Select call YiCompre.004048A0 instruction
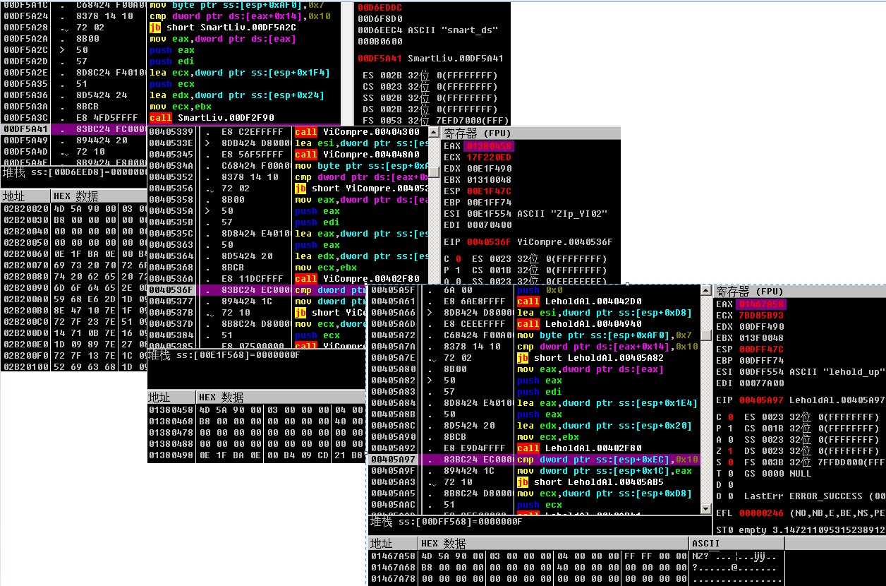Screen dimensions: 886x586 coord(357,155)
